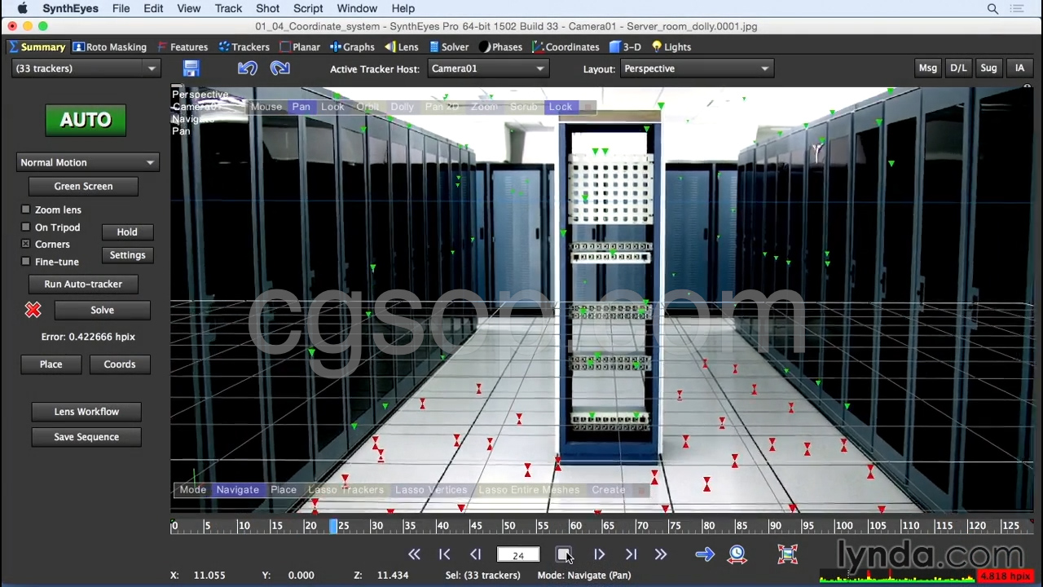
Task: Open the Active Tracker Host dropdown
Action: [487, 68]
